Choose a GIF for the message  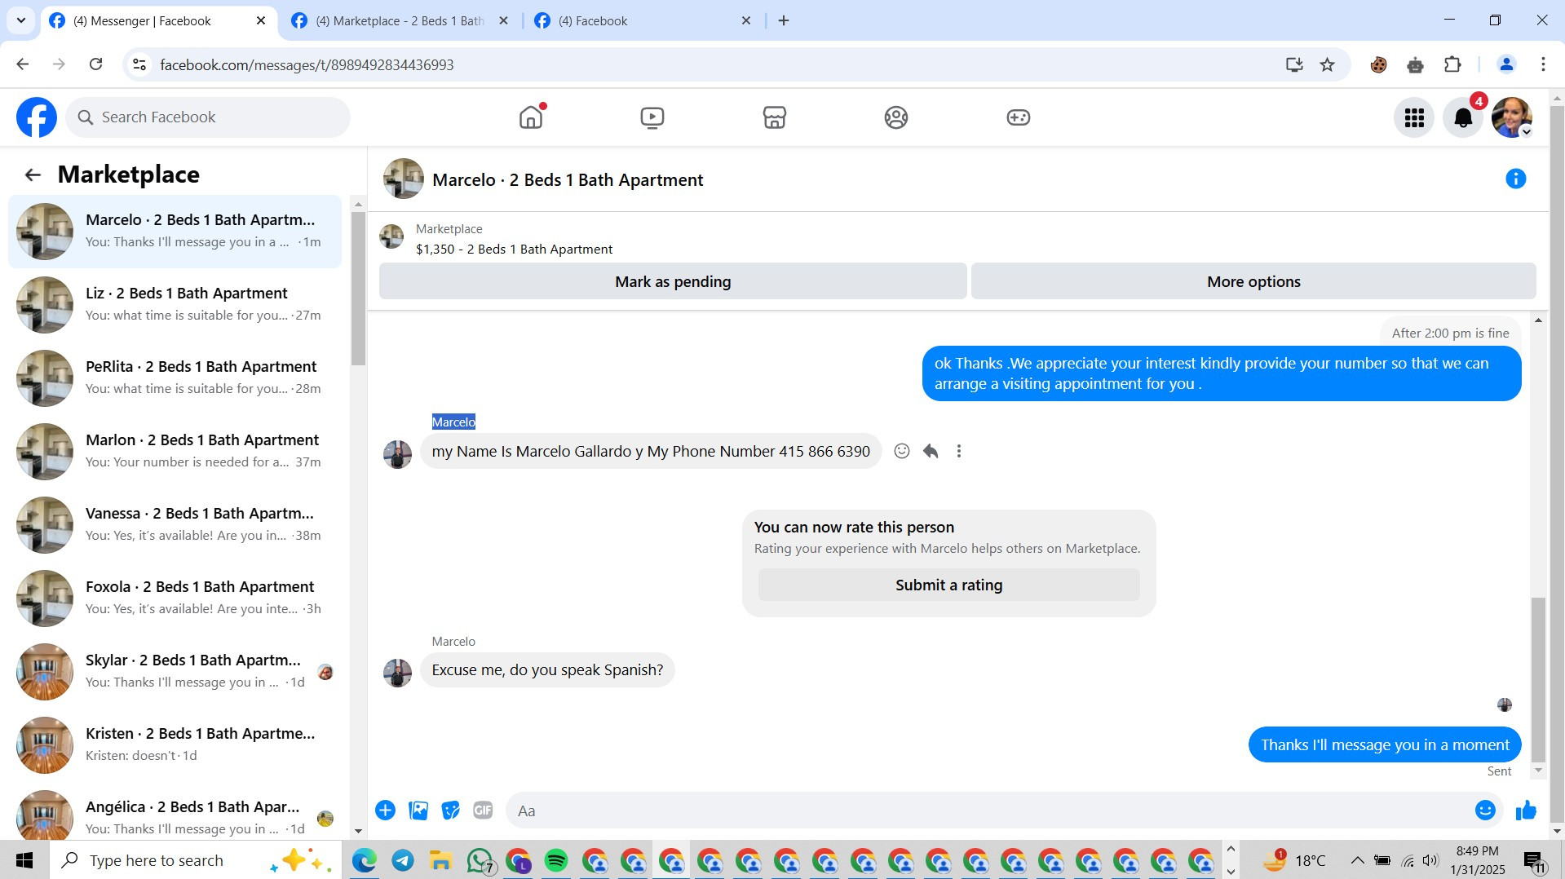(483, 811)
